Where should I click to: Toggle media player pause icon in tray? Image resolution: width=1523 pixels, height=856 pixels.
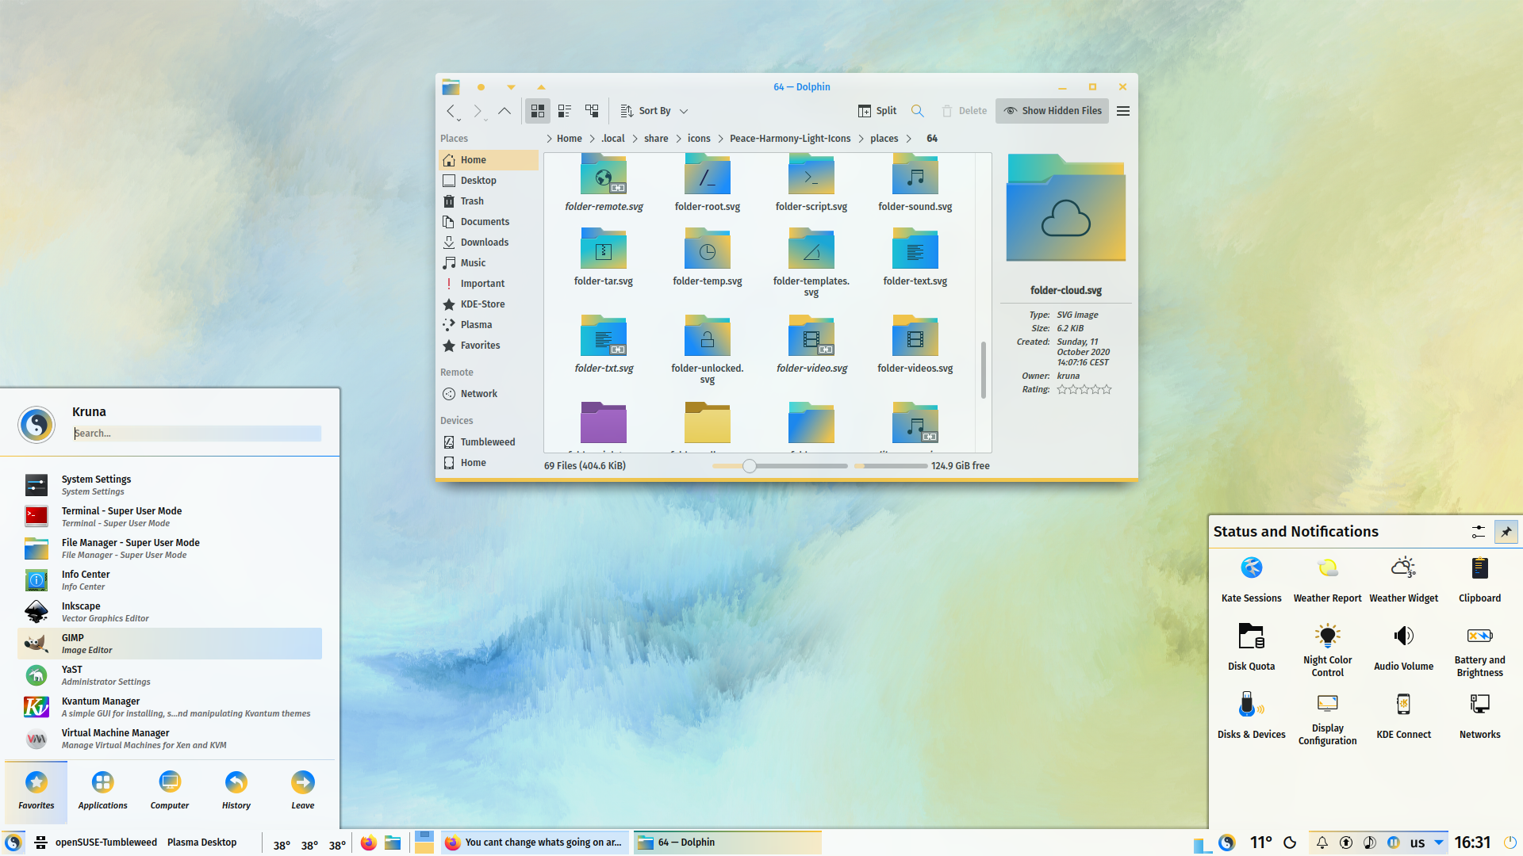coord(1394,843)
